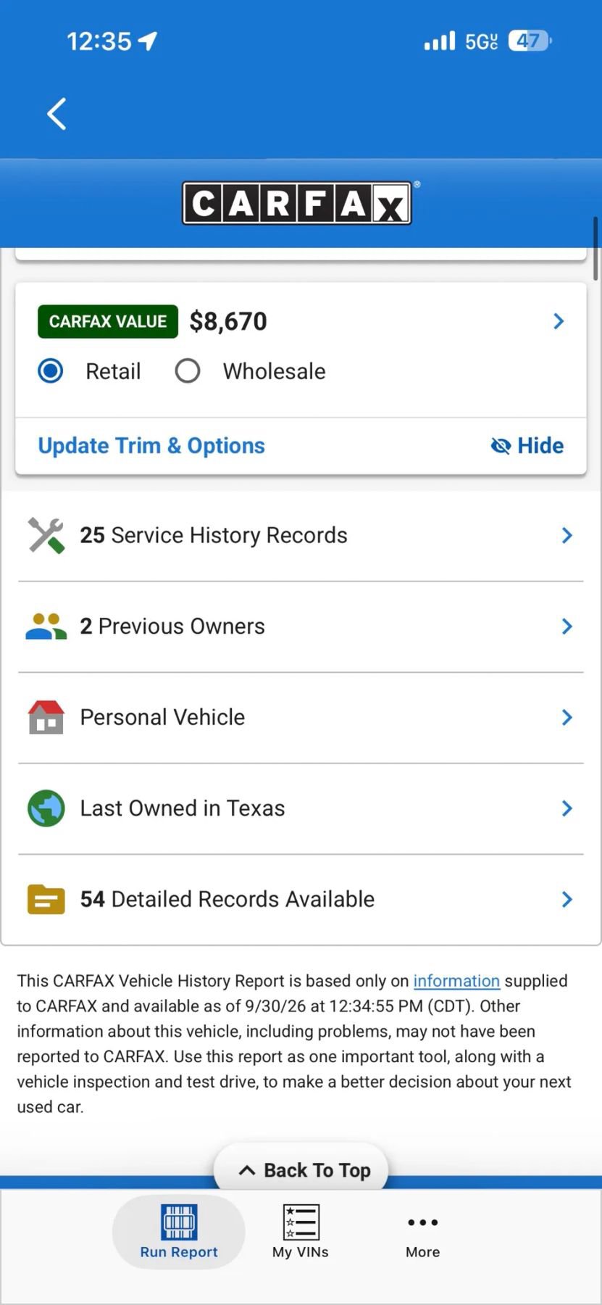Hide the CARFAX value card
Image resolution: width=602 pixels, height=1305 pixels.
click(527, 445)
